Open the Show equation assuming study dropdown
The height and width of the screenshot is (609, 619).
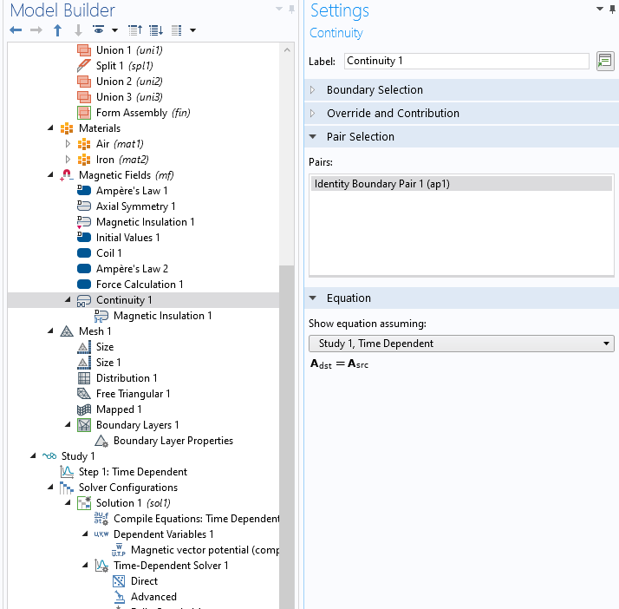tap(461, 344)
